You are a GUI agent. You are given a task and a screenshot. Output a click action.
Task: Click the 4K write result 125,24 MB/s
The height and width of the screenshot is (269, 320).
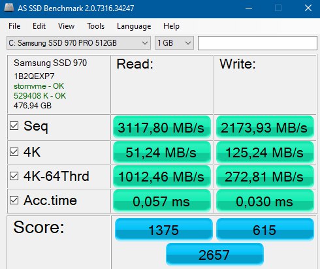265,152
